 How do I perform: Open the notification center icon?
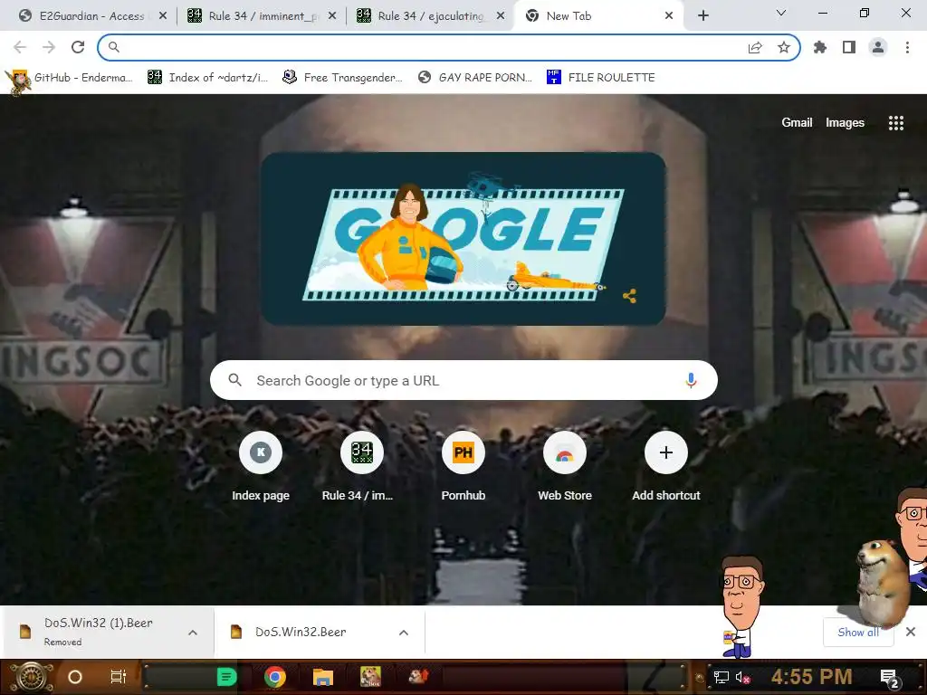(x=889, y=679)
